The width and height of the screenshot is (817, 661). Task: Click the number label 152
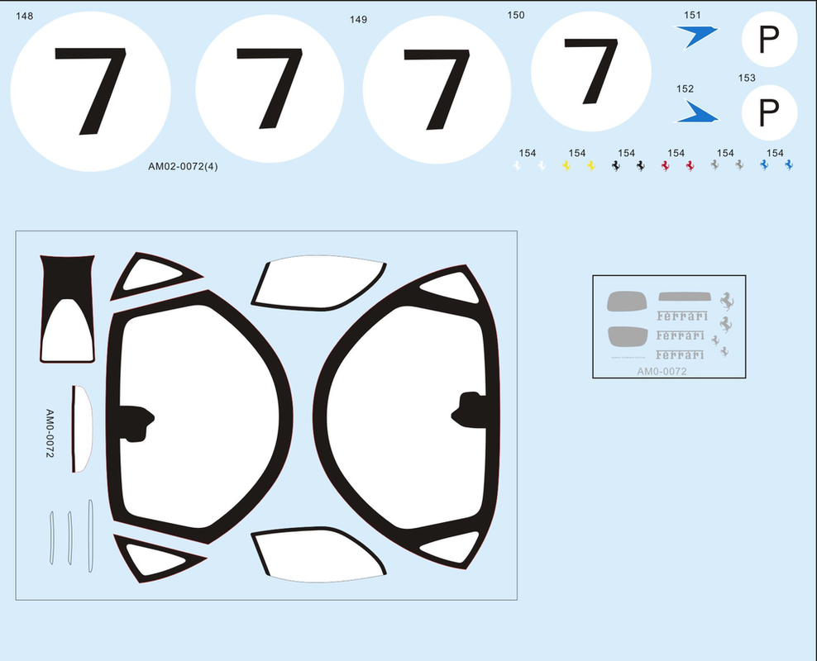[x=686, y=89]
